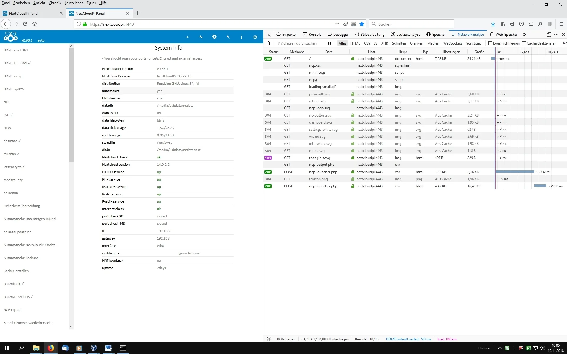Click the NextCloudPi power off icon
The image size is (567, 354).
255,37
